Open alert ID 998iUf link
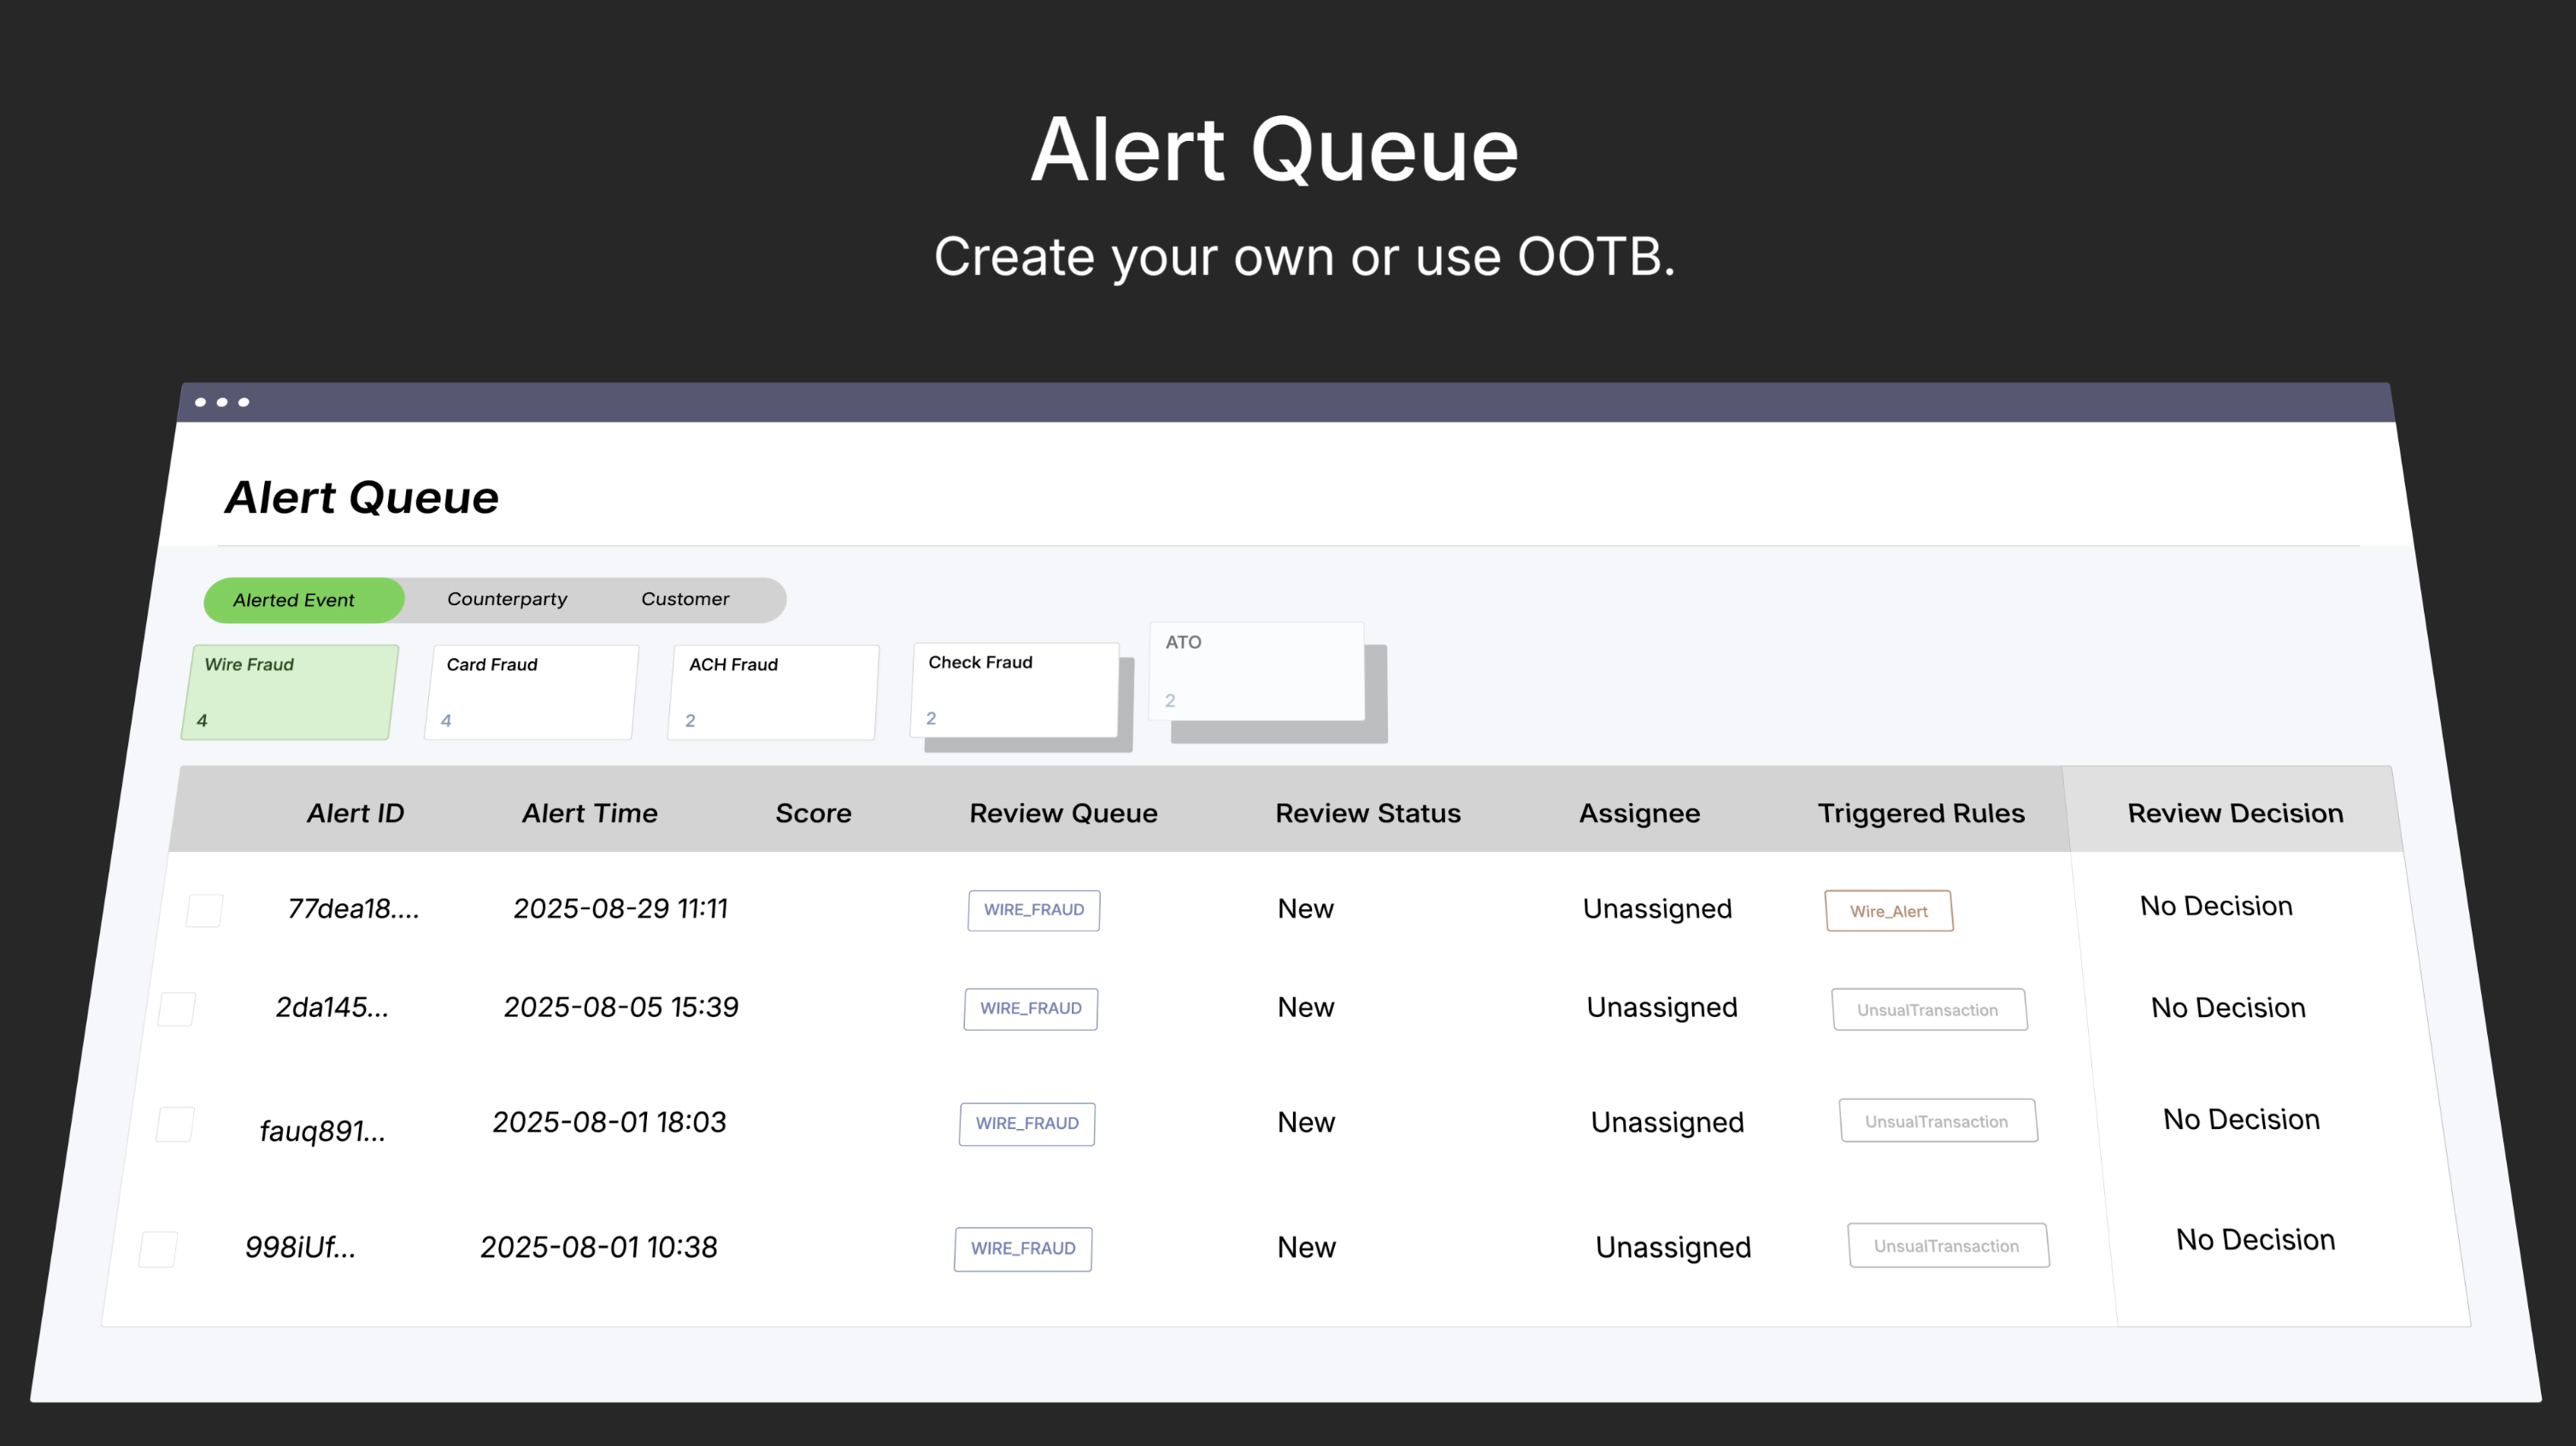 click(x=300, y=1247)
